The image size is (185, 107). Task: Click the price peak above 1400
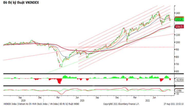158,12
